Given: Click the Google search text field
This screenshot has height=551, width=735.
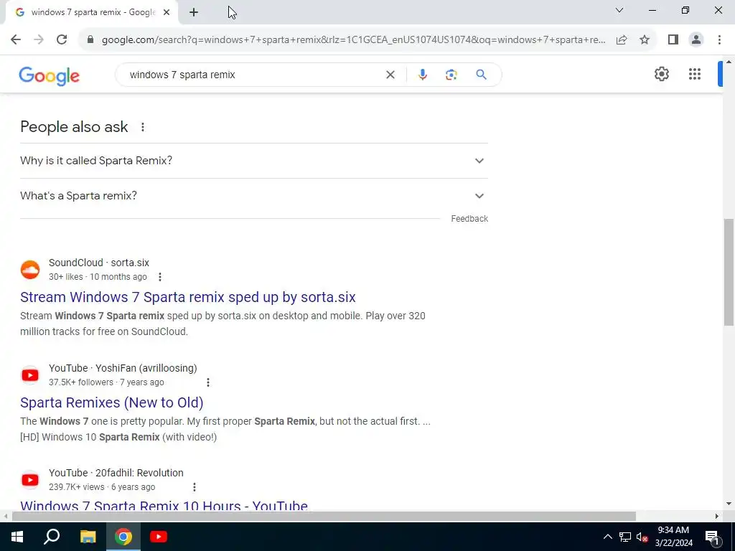Looking at the screenshot, I should (x=253, y=75).
